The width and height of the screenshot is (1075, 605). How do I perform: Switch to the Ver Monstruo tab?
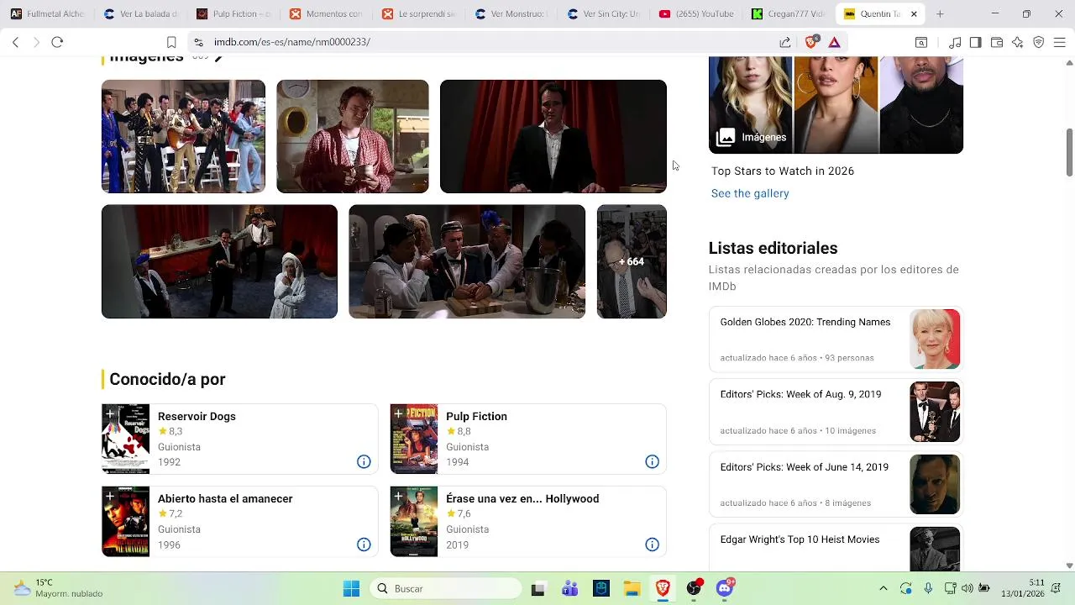click(x=511, y=13)
